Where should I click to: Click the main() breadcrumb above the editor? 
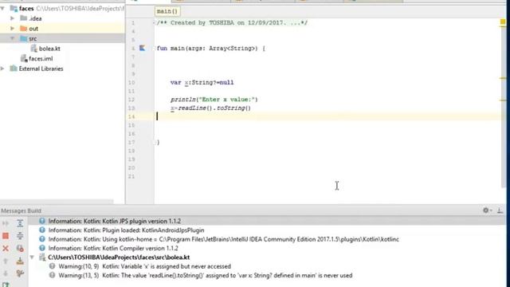coord(167,11)
